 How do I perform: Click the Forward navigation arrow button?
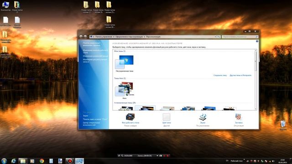pyautogui.click(x=85, y=37)
